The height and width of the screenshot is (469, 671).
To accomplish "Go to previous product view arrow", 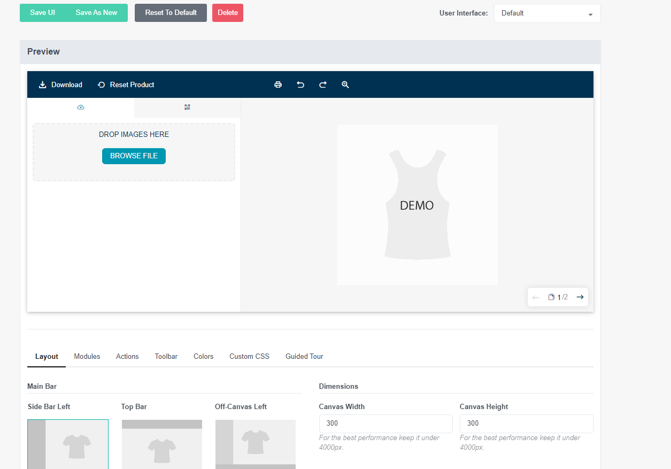I will point(536,297).
